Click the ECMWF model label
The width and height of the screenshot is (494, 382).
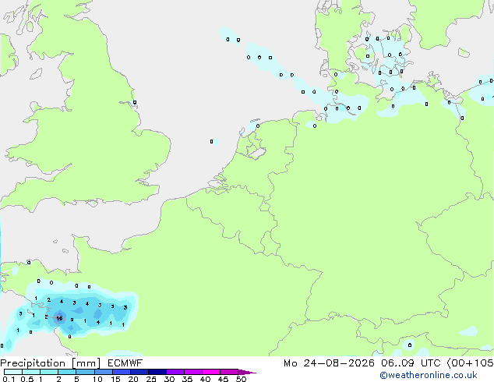tap(125, 363)
